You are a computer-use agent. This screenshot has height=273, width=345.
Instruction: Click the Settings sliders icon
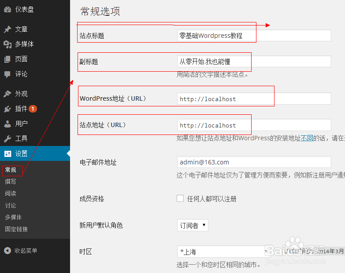(7, 153)
